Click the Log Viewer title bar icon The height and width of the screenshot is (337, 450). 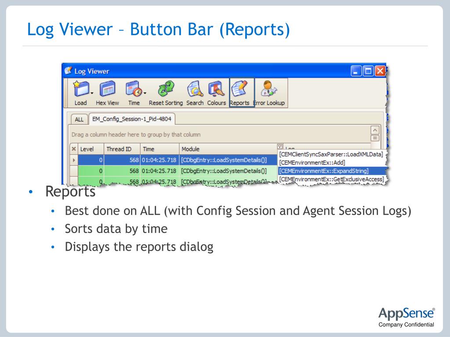[68, 71]
